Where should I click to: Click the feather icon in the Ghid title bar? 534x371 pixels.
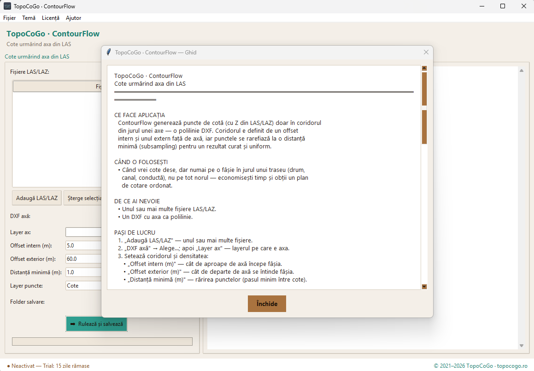pos(109,52)
